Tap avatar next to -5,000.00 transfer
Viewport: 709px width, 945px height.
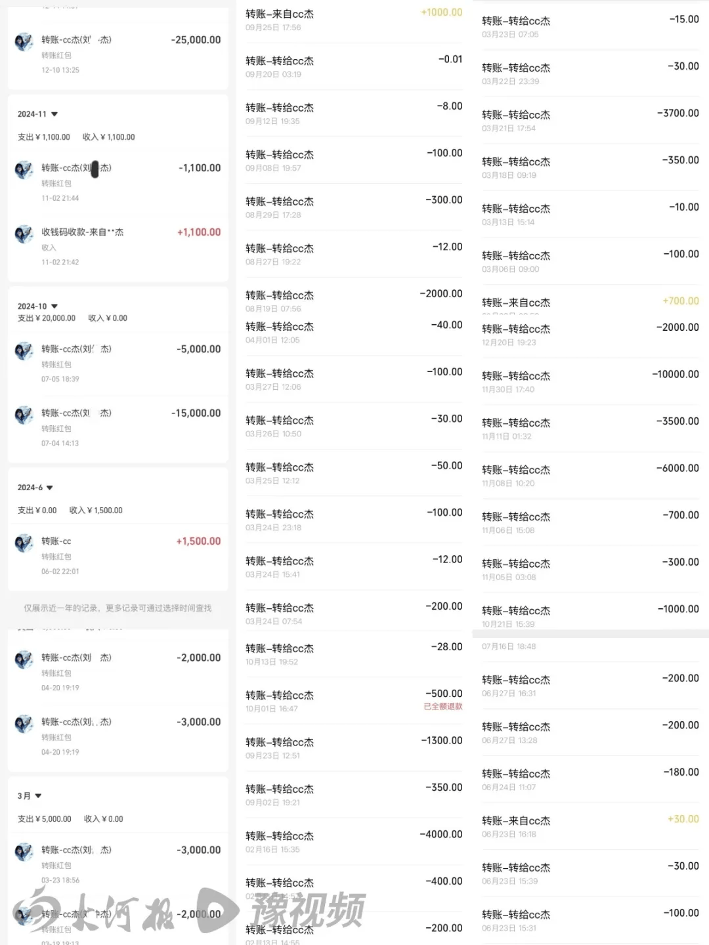24,351
